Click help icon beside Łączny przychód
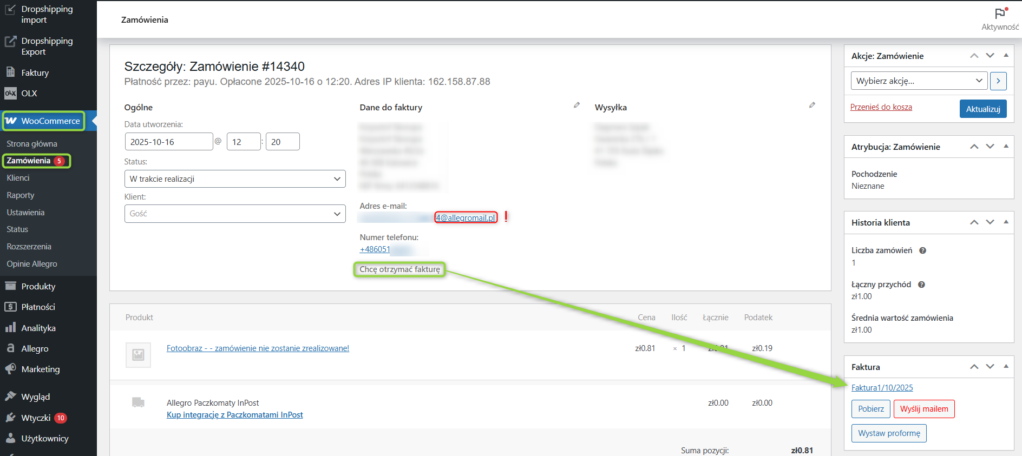 pyautogui.click(x=921, y=285)
